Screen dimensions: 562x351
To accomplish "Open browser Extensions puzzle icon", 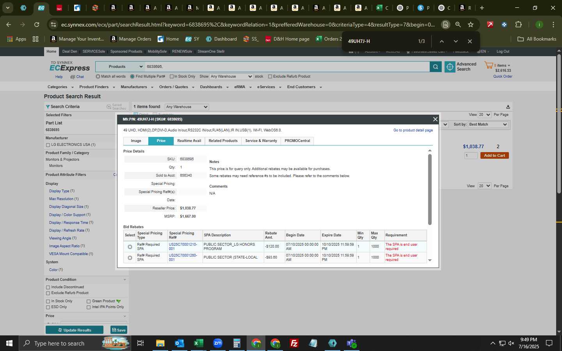I will (518, 25).
